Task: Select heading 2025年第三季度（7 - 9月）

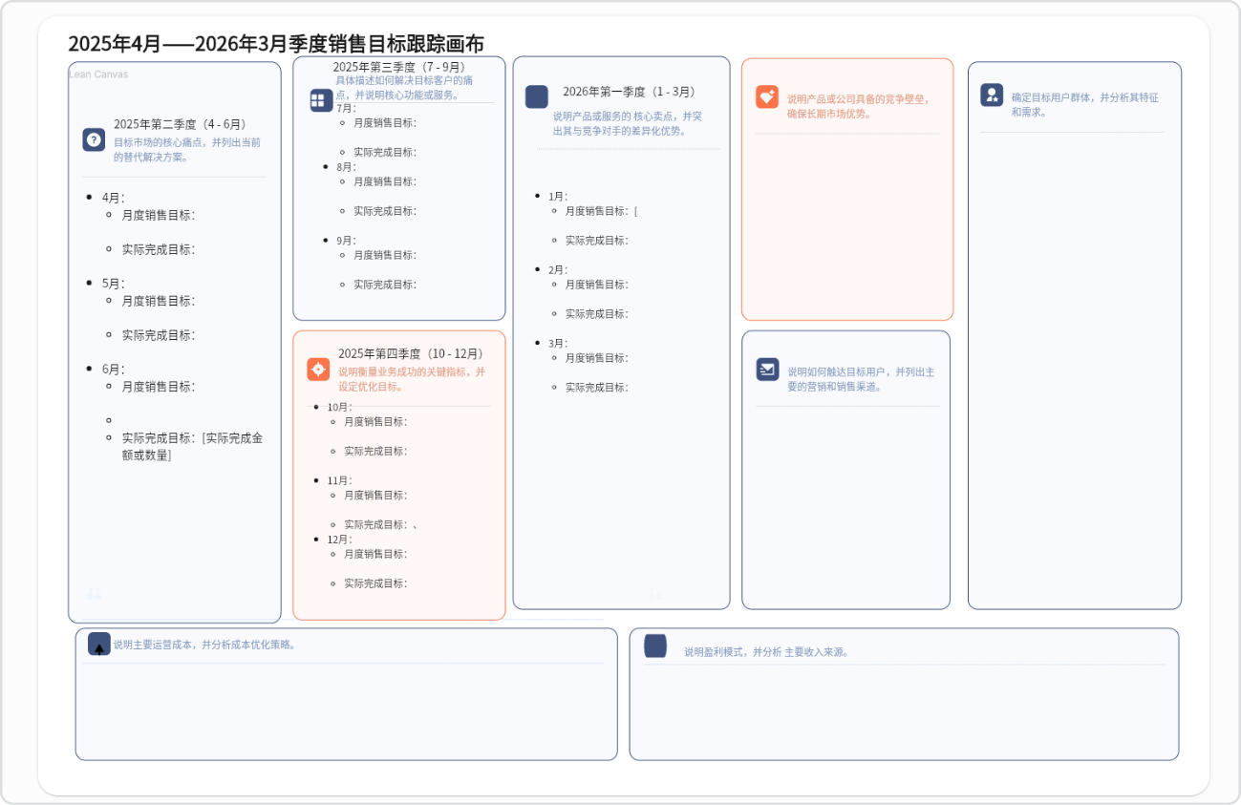Action: pos(399,67)
